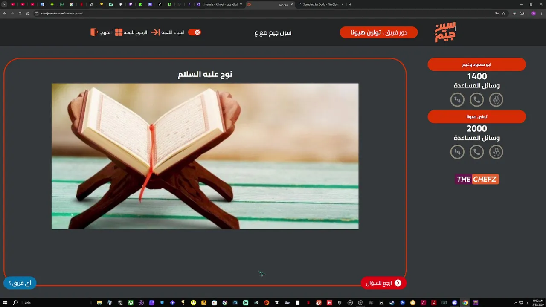Switch to the WhatsApp pinned tab
Screen dimensions: 546x307
(62, 4)
